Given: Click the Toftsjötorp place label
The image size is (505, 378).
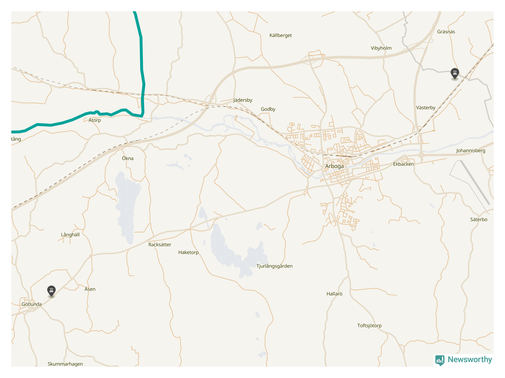Looking at the screenshot, I should 369,326.
